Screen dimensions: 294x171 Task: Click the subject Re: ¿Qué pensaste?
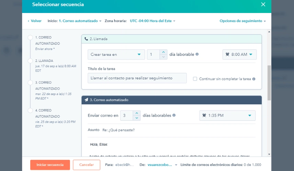pyautogui.click(x=118, y=130)
